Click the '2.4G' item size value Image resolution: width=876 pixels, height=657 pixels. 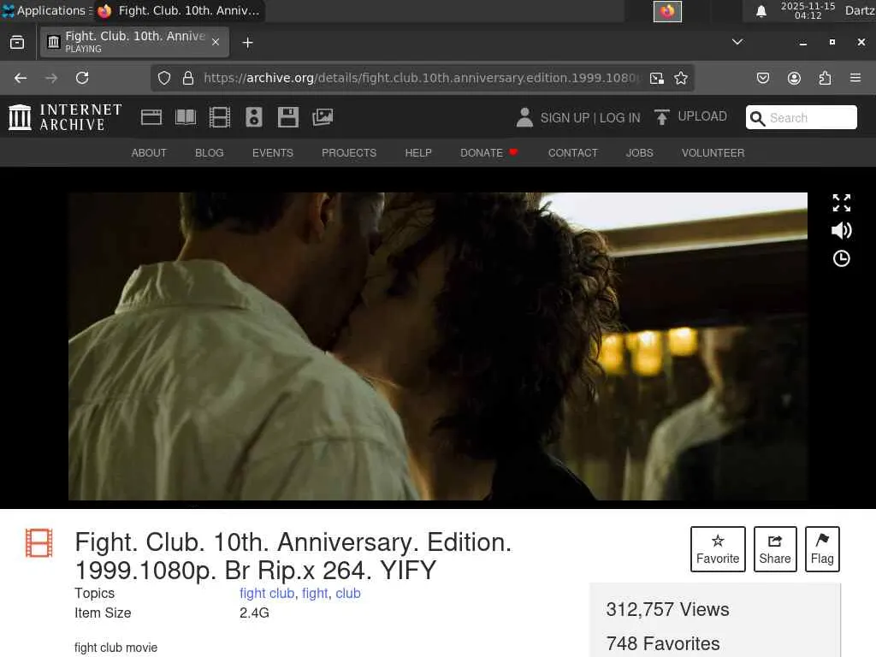coord(254,613)
